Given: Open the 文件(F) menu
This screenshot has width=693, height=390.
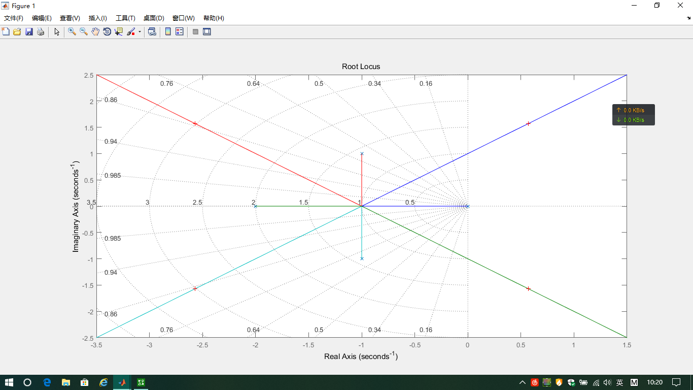Looking at the screenshot, I should pos(14,18).
